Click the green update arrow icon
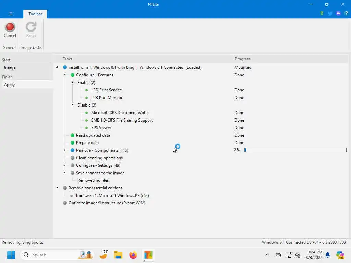 (322, 13)
